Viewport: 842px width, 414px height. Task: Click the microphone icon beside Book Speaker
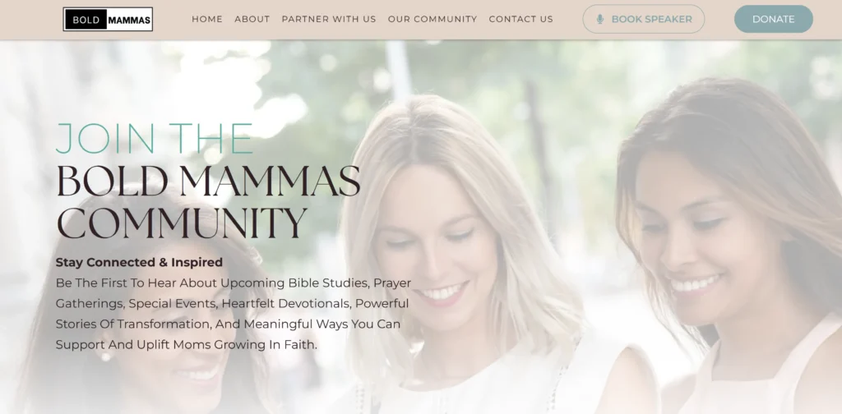tap(599, 20)
